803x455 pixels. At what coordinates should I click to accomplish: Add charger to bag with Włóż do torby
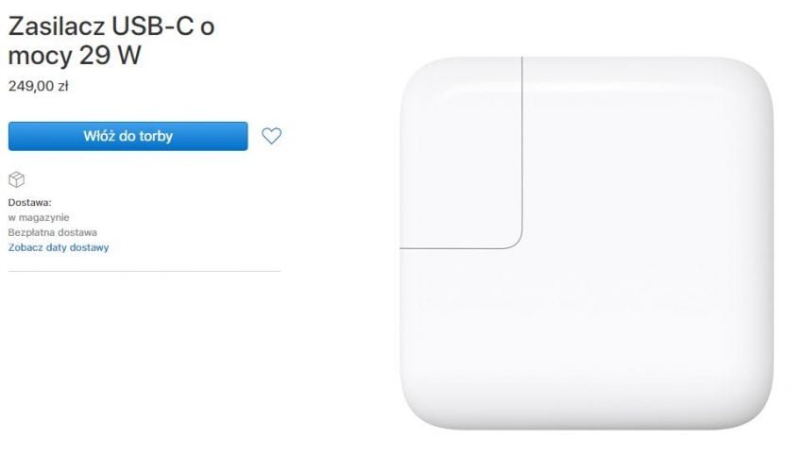(128, 136)
